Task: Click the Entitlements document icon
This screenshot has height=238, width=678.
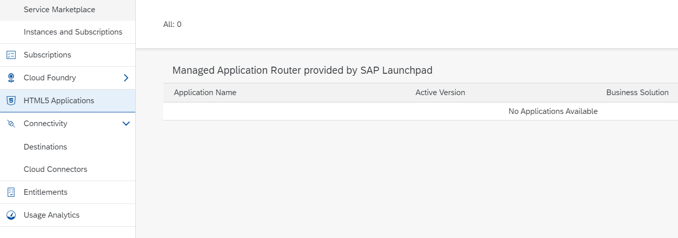Action: pos(11,192)
